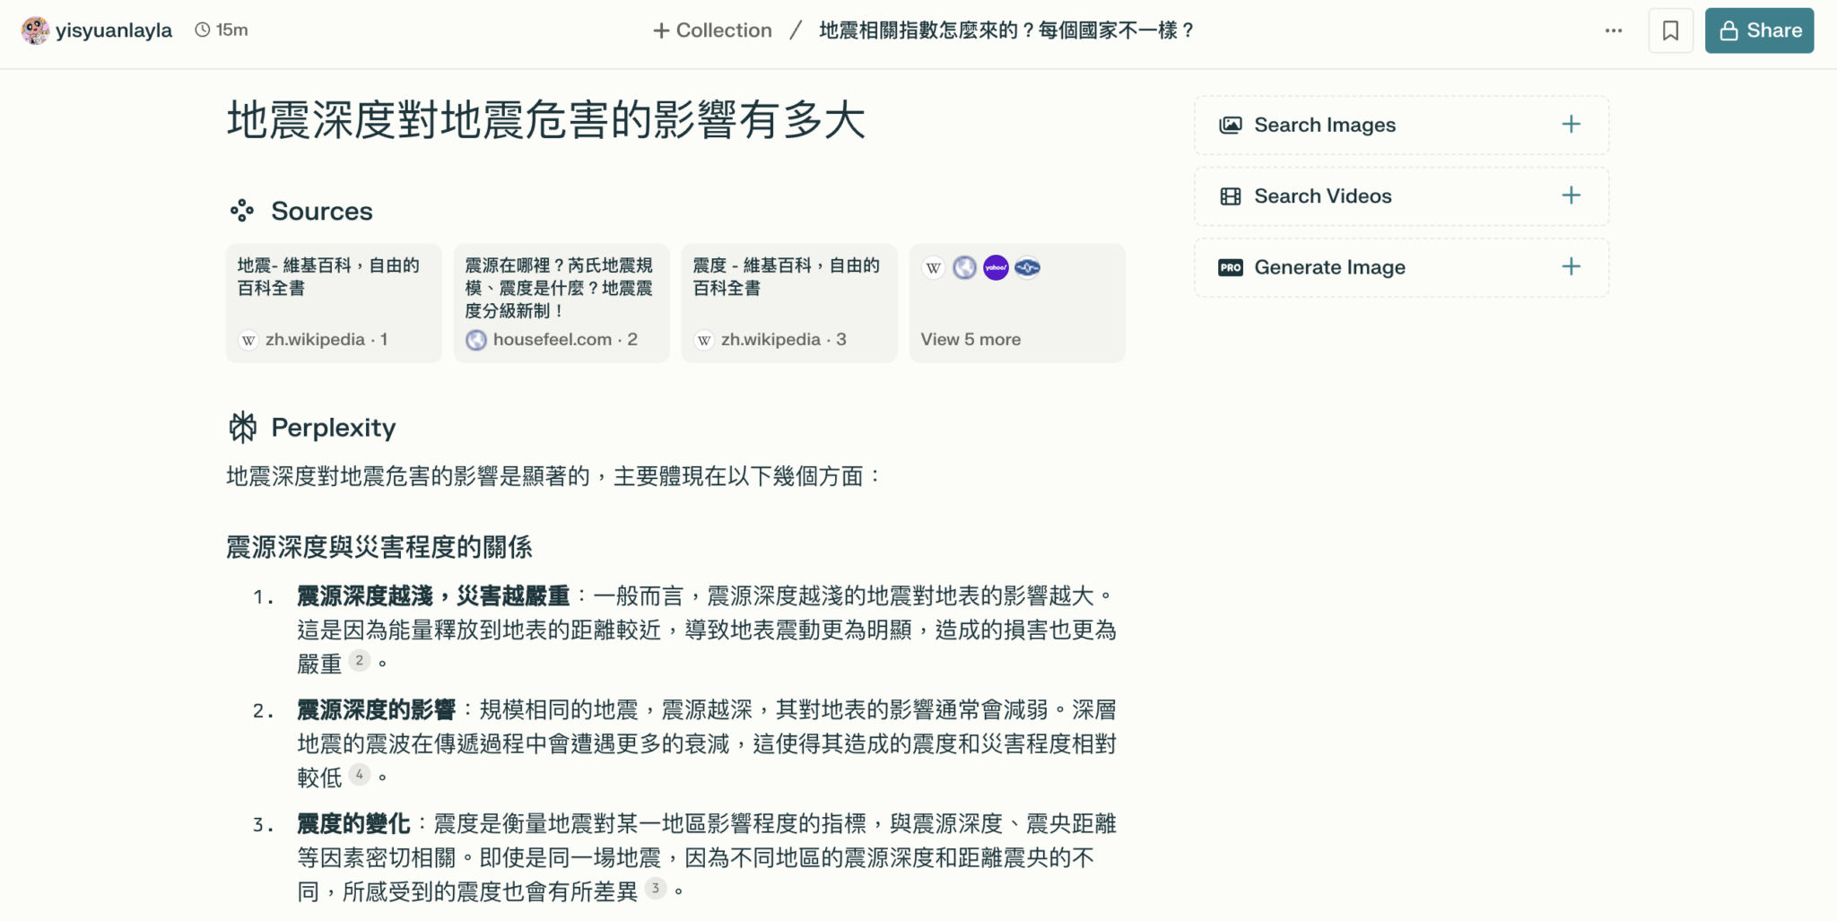Click the thread title breadcrumb in header

click(1006, 30)
